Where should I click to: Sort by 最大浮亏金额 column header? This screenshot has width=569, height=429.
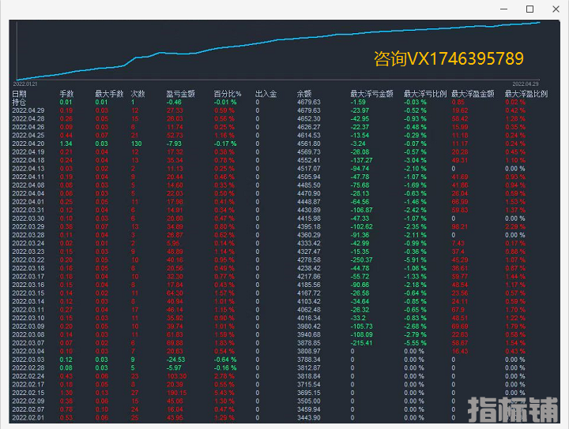(x=371, y=94)
